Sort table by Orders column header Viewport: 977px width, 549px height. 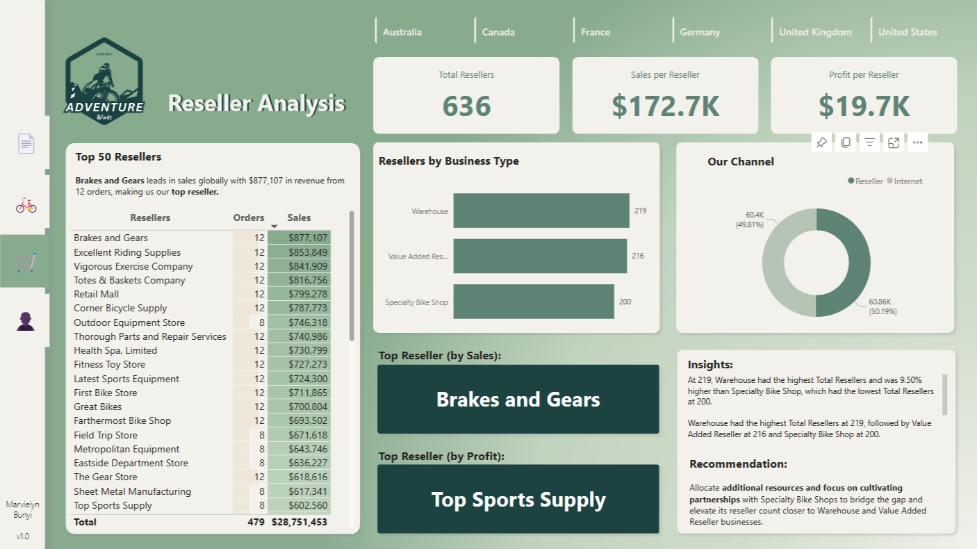(249, 218)
